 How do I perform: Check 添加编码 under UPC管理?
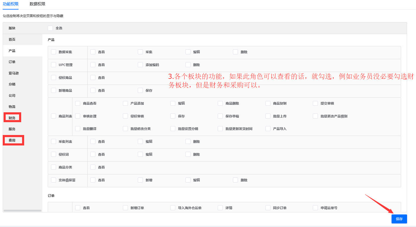(x=140, y=65)
